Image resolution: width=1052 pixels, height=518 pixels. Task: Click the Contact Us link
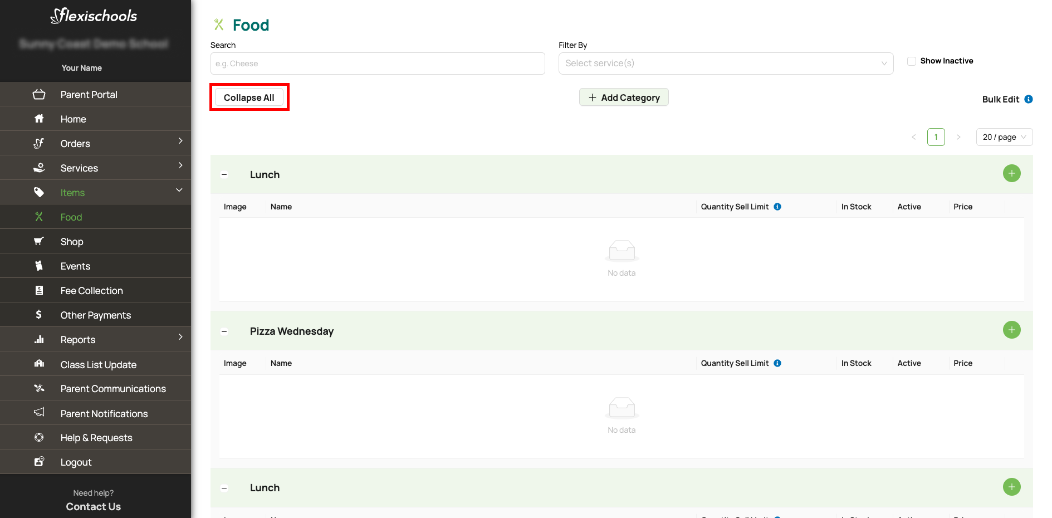(94, 507)
